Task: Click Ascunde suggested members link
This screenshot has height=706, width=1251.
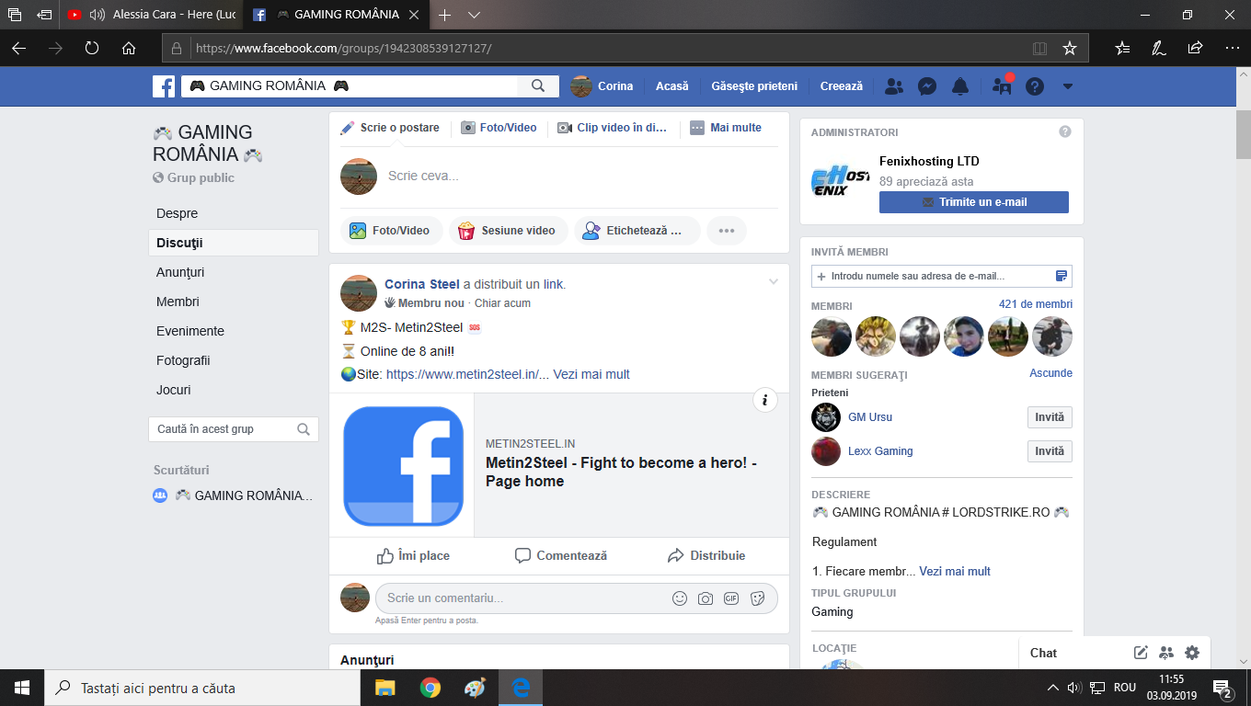Action: (1050, 373)
